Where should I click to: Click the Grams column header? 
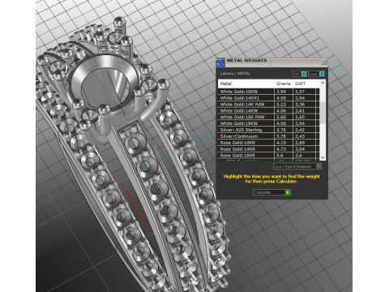tap(284, 84)
